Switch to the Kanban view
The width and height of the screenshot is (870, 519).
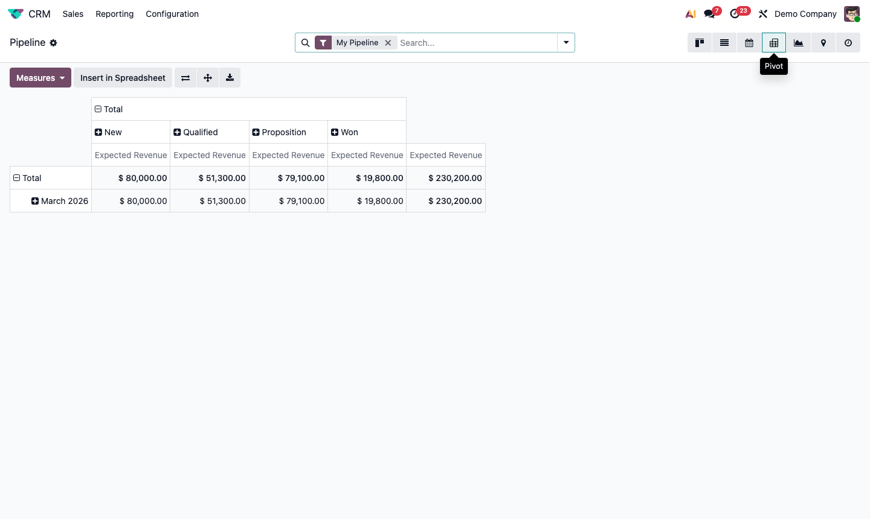pyautogui.click(x=699, y=43)
